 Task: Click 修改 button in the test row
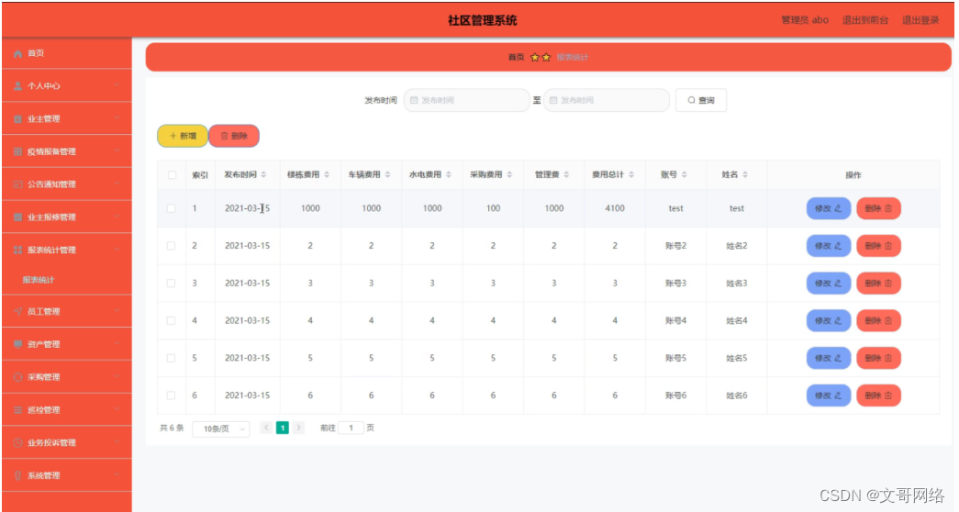tap(828, 208)
